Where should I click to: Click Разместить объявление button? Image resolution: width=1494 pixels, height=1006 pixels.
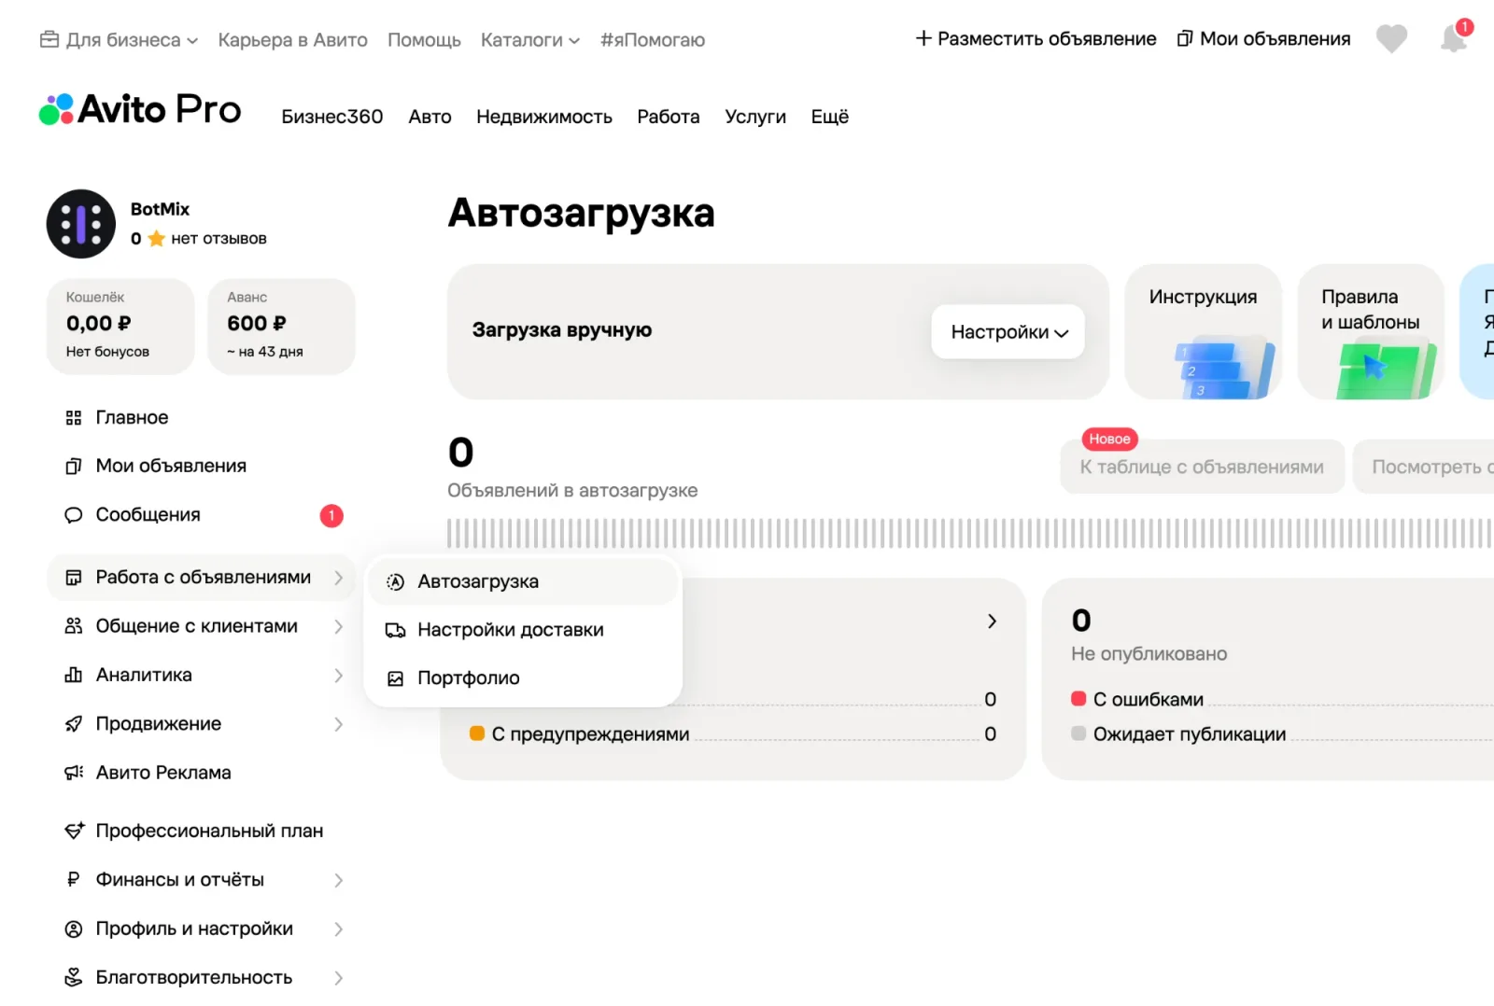point(1036,38)
